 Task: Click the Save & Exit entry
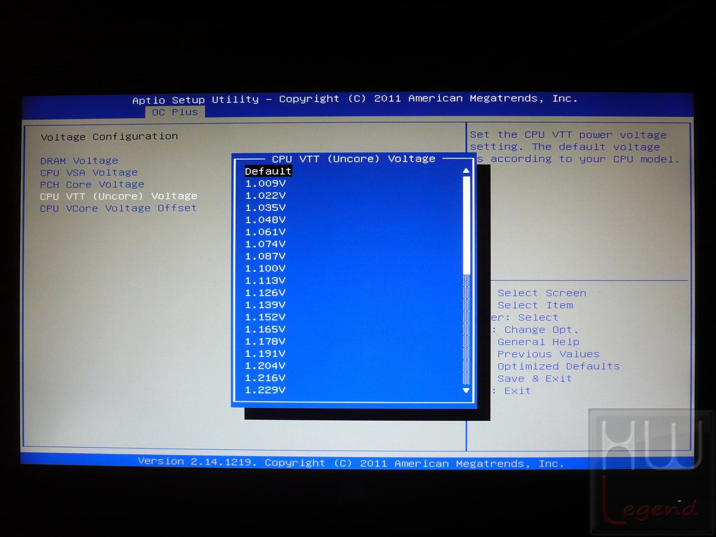coord(535,379)
